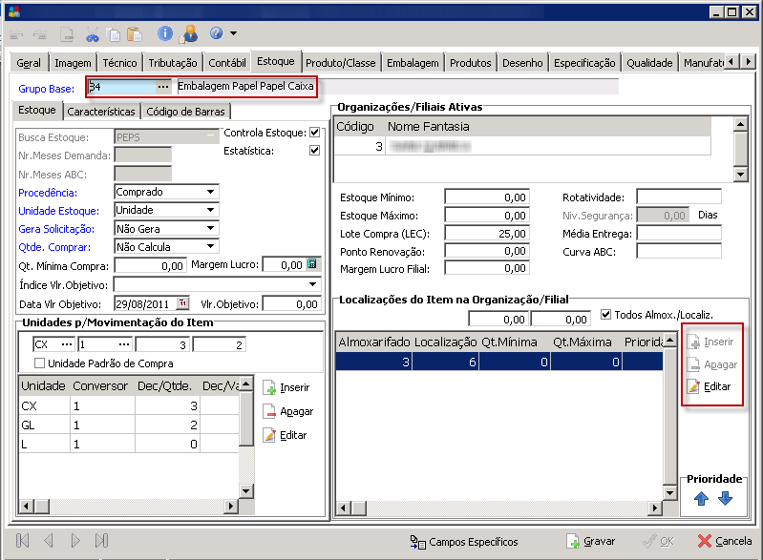
Task: Click the scissors cut icon in toolbar
Action: click(x=93, y=34)
